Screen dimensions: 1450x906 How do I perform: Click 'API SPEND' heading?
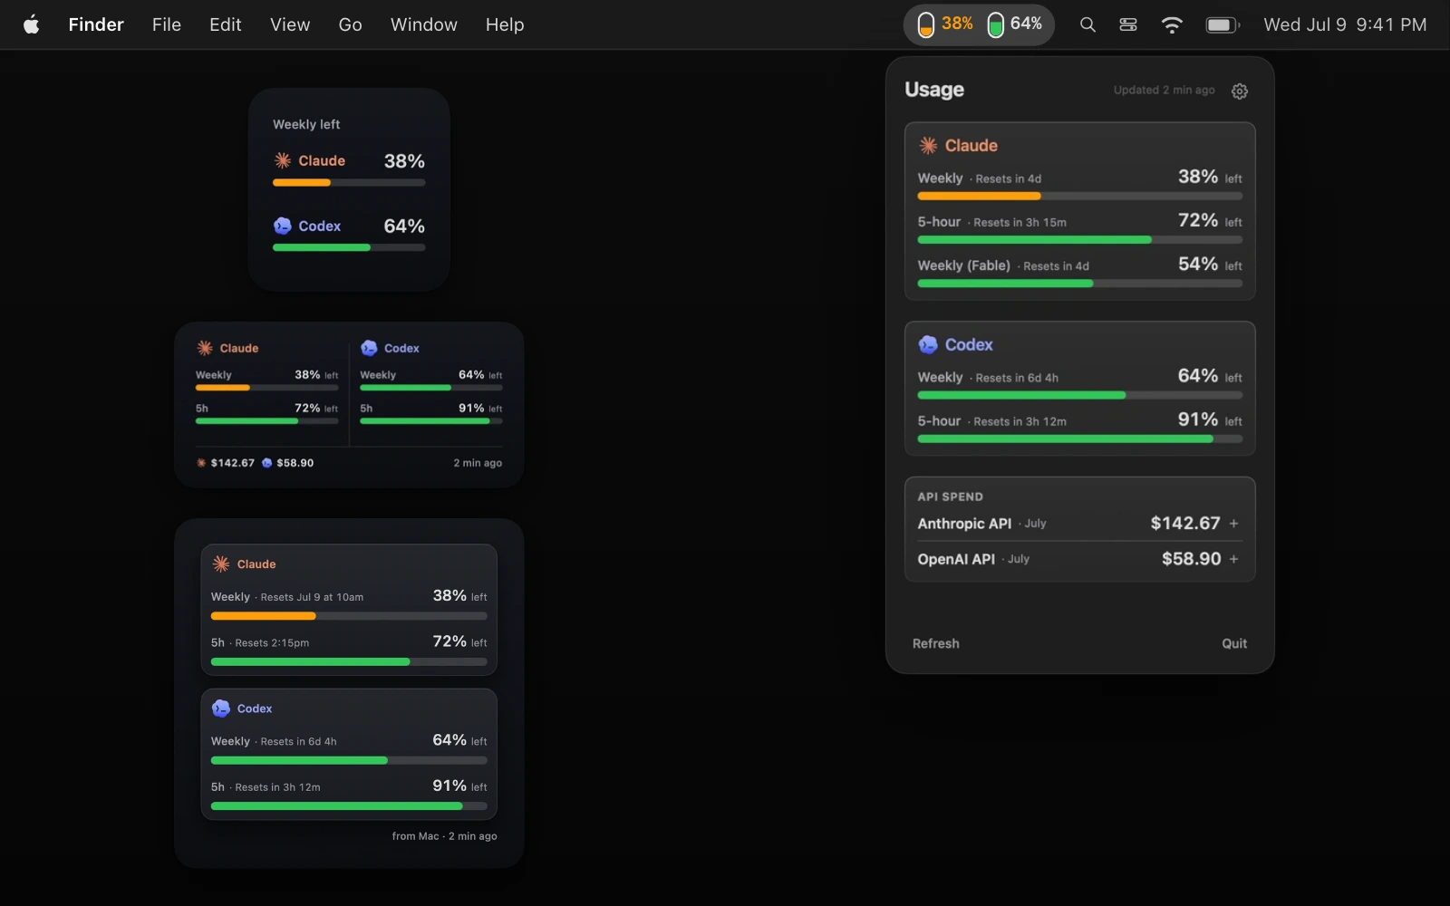click(x=951, y=496)
